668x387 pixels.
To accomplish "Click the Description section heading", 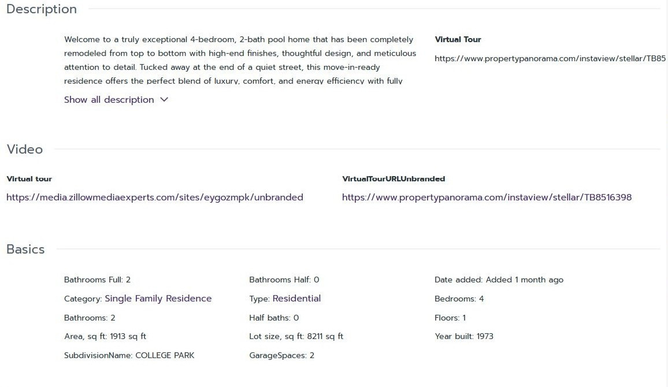I will pyautogui.click(x=42, y=9).
